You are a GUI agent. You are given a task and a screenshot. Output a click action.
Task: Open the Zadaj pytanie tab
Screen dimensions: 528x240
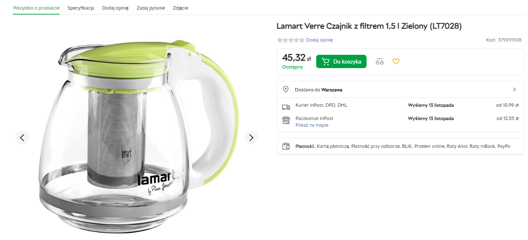tap(151, 8)
